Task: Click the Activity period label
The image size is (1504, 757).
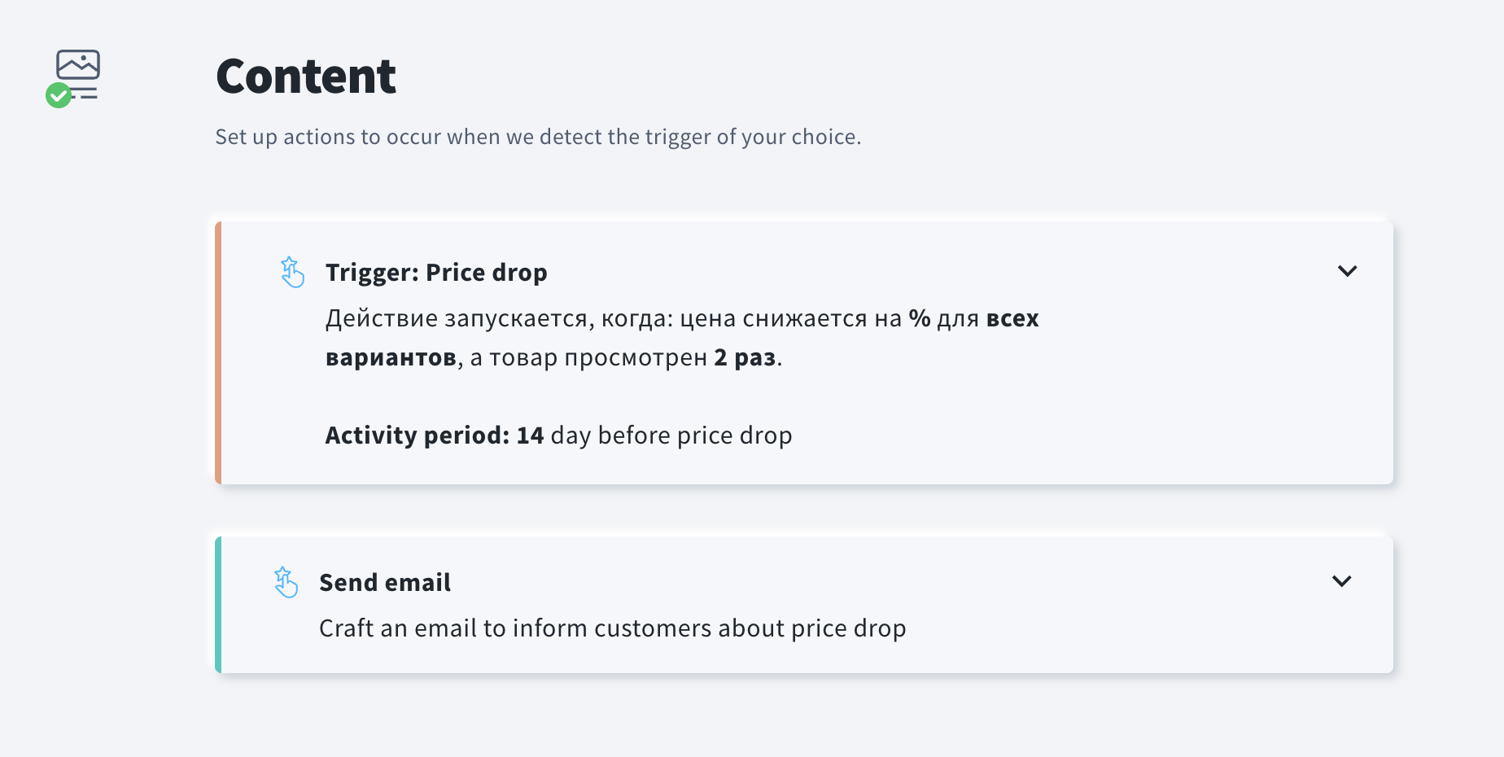Action: 418,435
